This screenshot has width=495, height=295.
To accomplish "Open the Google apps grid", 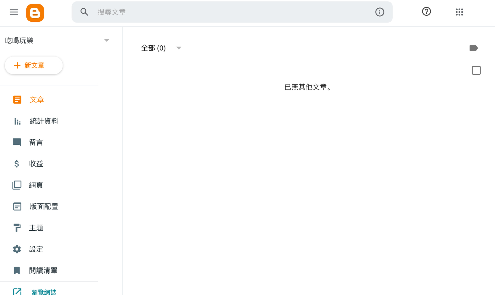I will tap(459, 12).
